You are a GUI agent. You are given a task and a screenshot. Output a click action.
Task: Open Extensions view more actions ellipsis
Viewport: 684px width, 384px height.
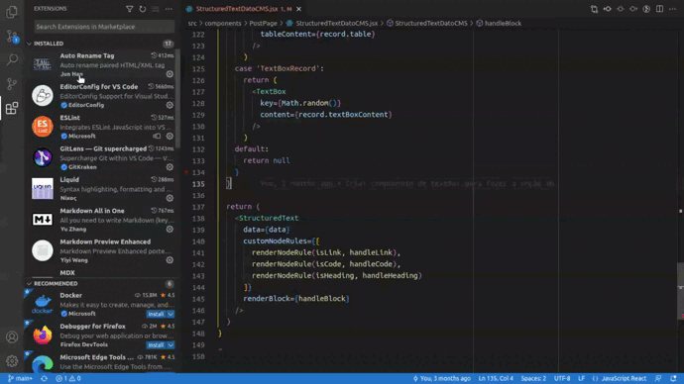click(x=169, y=9)
